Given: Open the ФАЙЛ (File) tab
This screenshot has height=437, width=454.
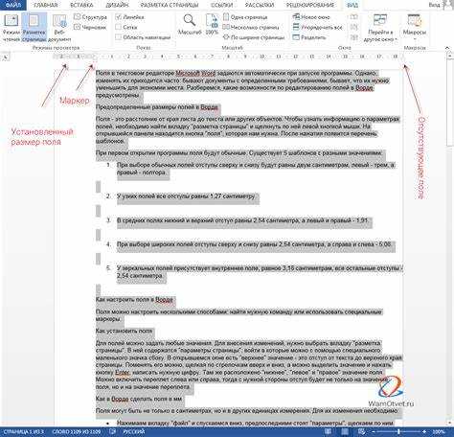Looking at the screenshot, I should [13, 5].
